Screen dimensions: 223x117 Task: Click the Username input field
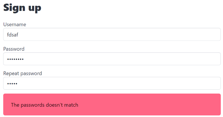111,34
